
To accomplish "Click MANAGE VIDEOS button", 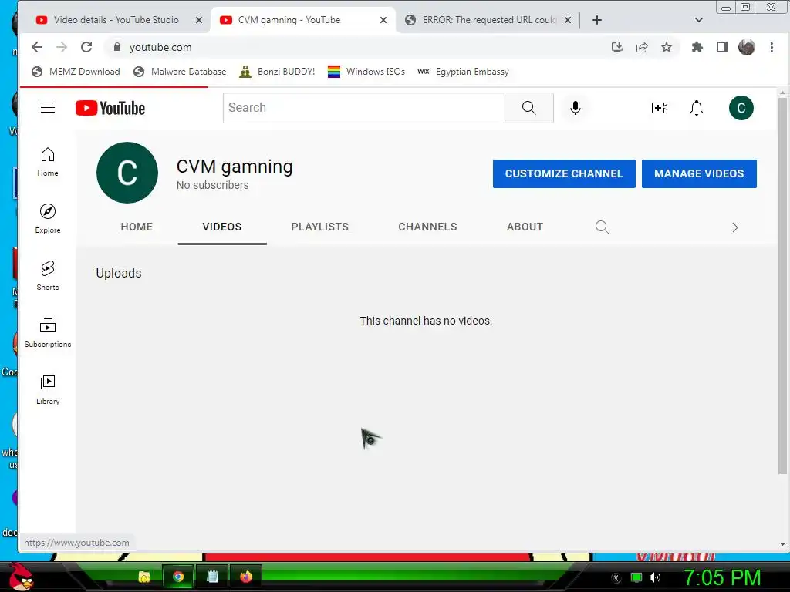I will click(x=699, y=173).
